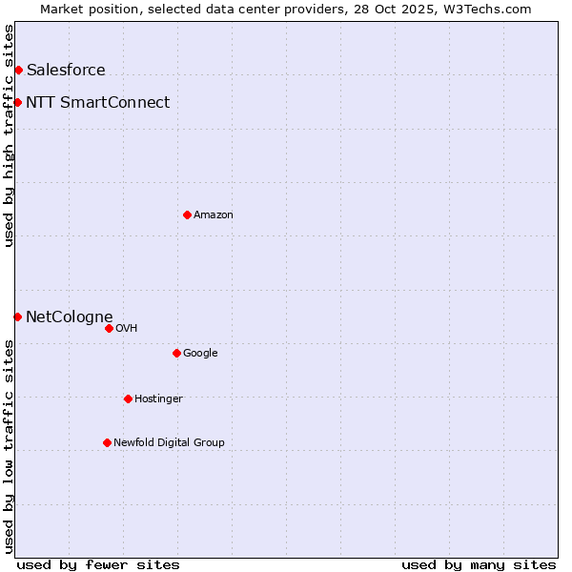The height and width of the screenshot is (572, 572).
Task: Select the Hostinger data point marker
Action: click(128, 398)
